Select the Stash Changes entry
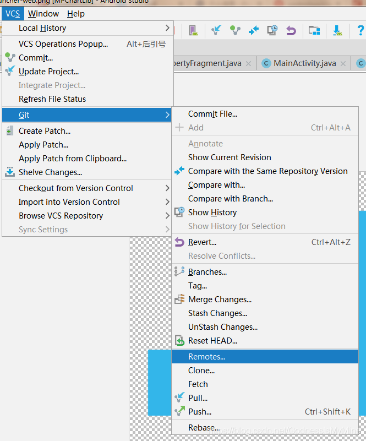 (x=265, y=313)
